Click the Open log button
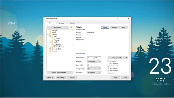174x98 pixels. click(72, 78)
